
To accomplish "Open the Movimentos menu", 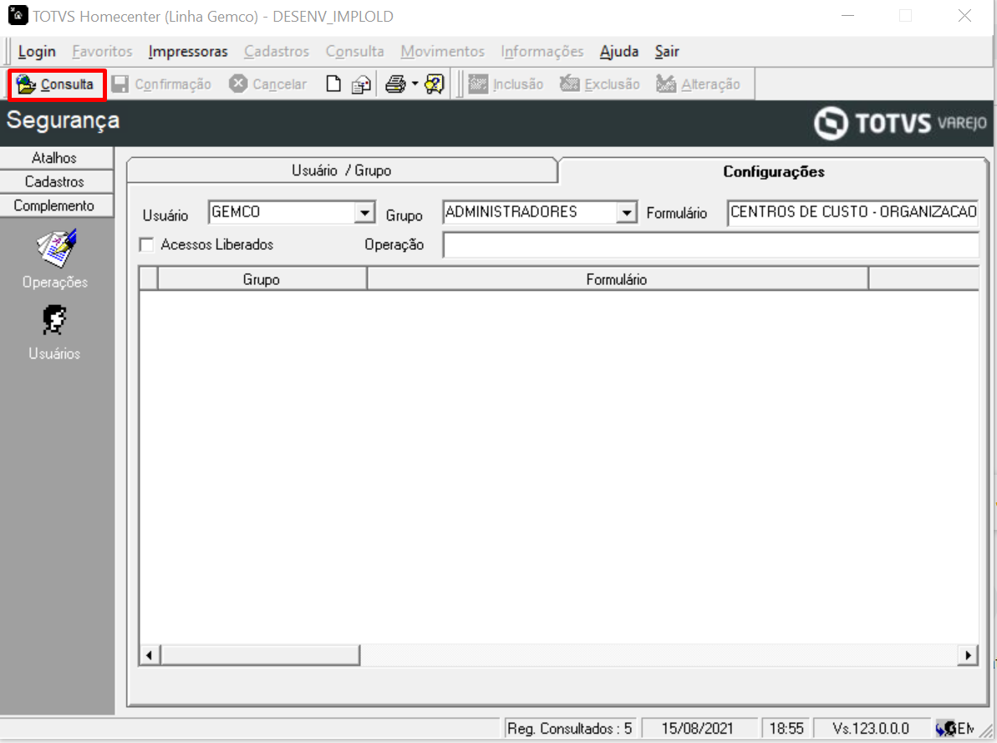I will [x=443, y=52].
